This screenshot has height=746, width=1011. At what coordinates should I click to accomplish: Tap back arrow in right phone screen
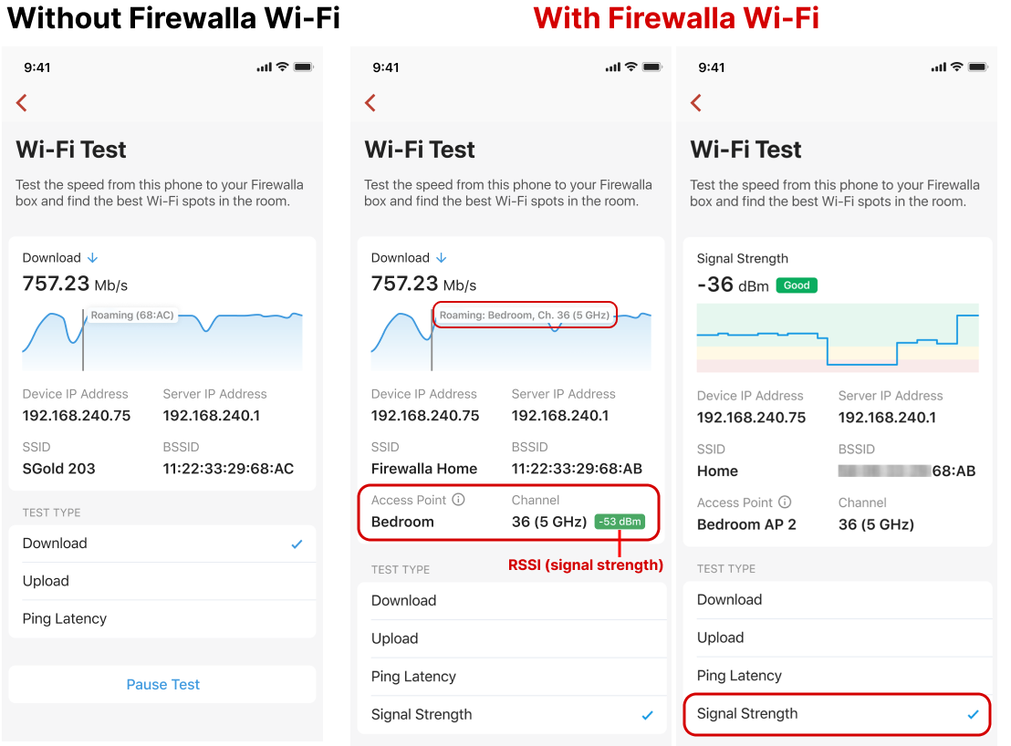point(696,103)
